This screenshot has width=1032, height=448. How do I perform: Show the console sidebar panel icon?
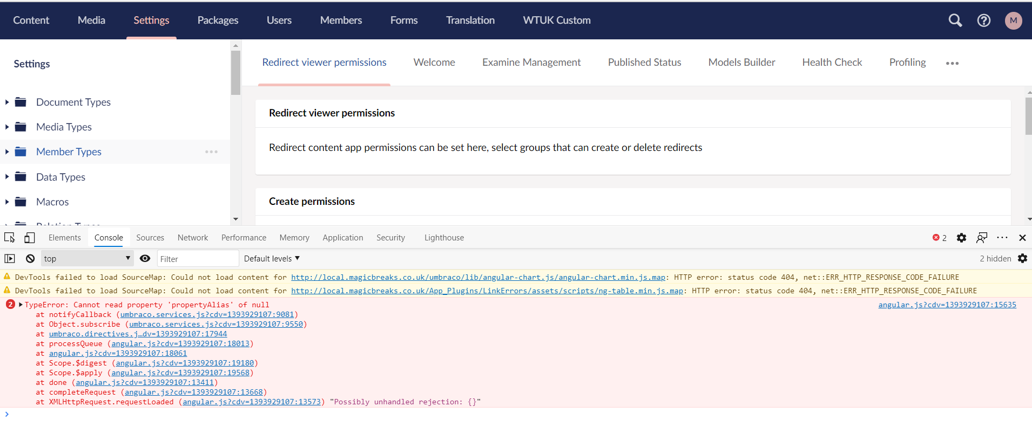click(10, 259)
